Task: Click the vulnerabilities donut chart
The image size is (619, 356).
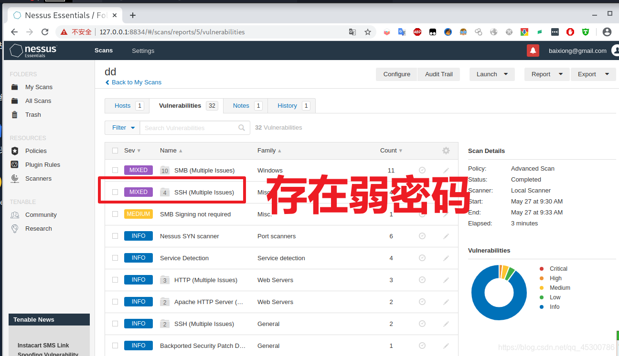Action: 499,293
